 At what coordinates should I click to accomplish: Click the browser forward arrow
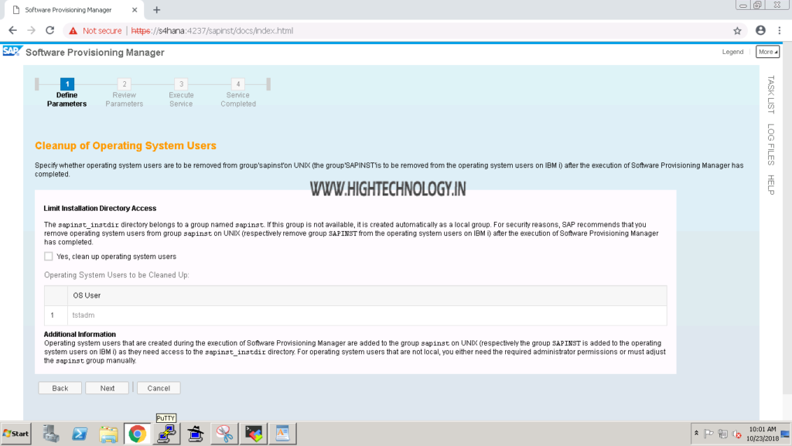(x=31, y=31)
